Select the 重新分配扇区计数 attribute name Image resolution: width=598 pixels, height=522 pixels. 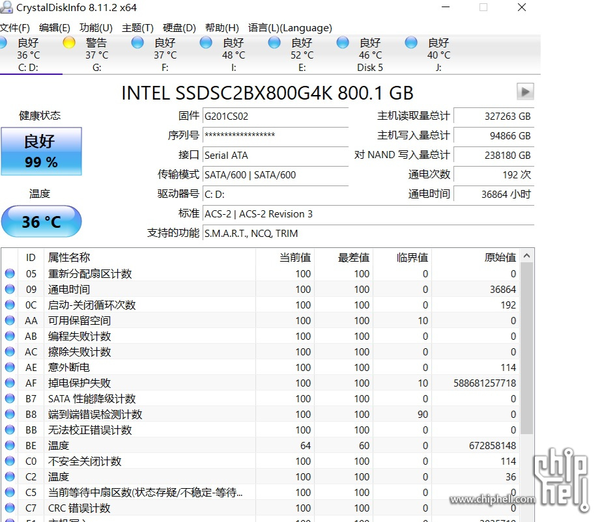tap(90, 273)
